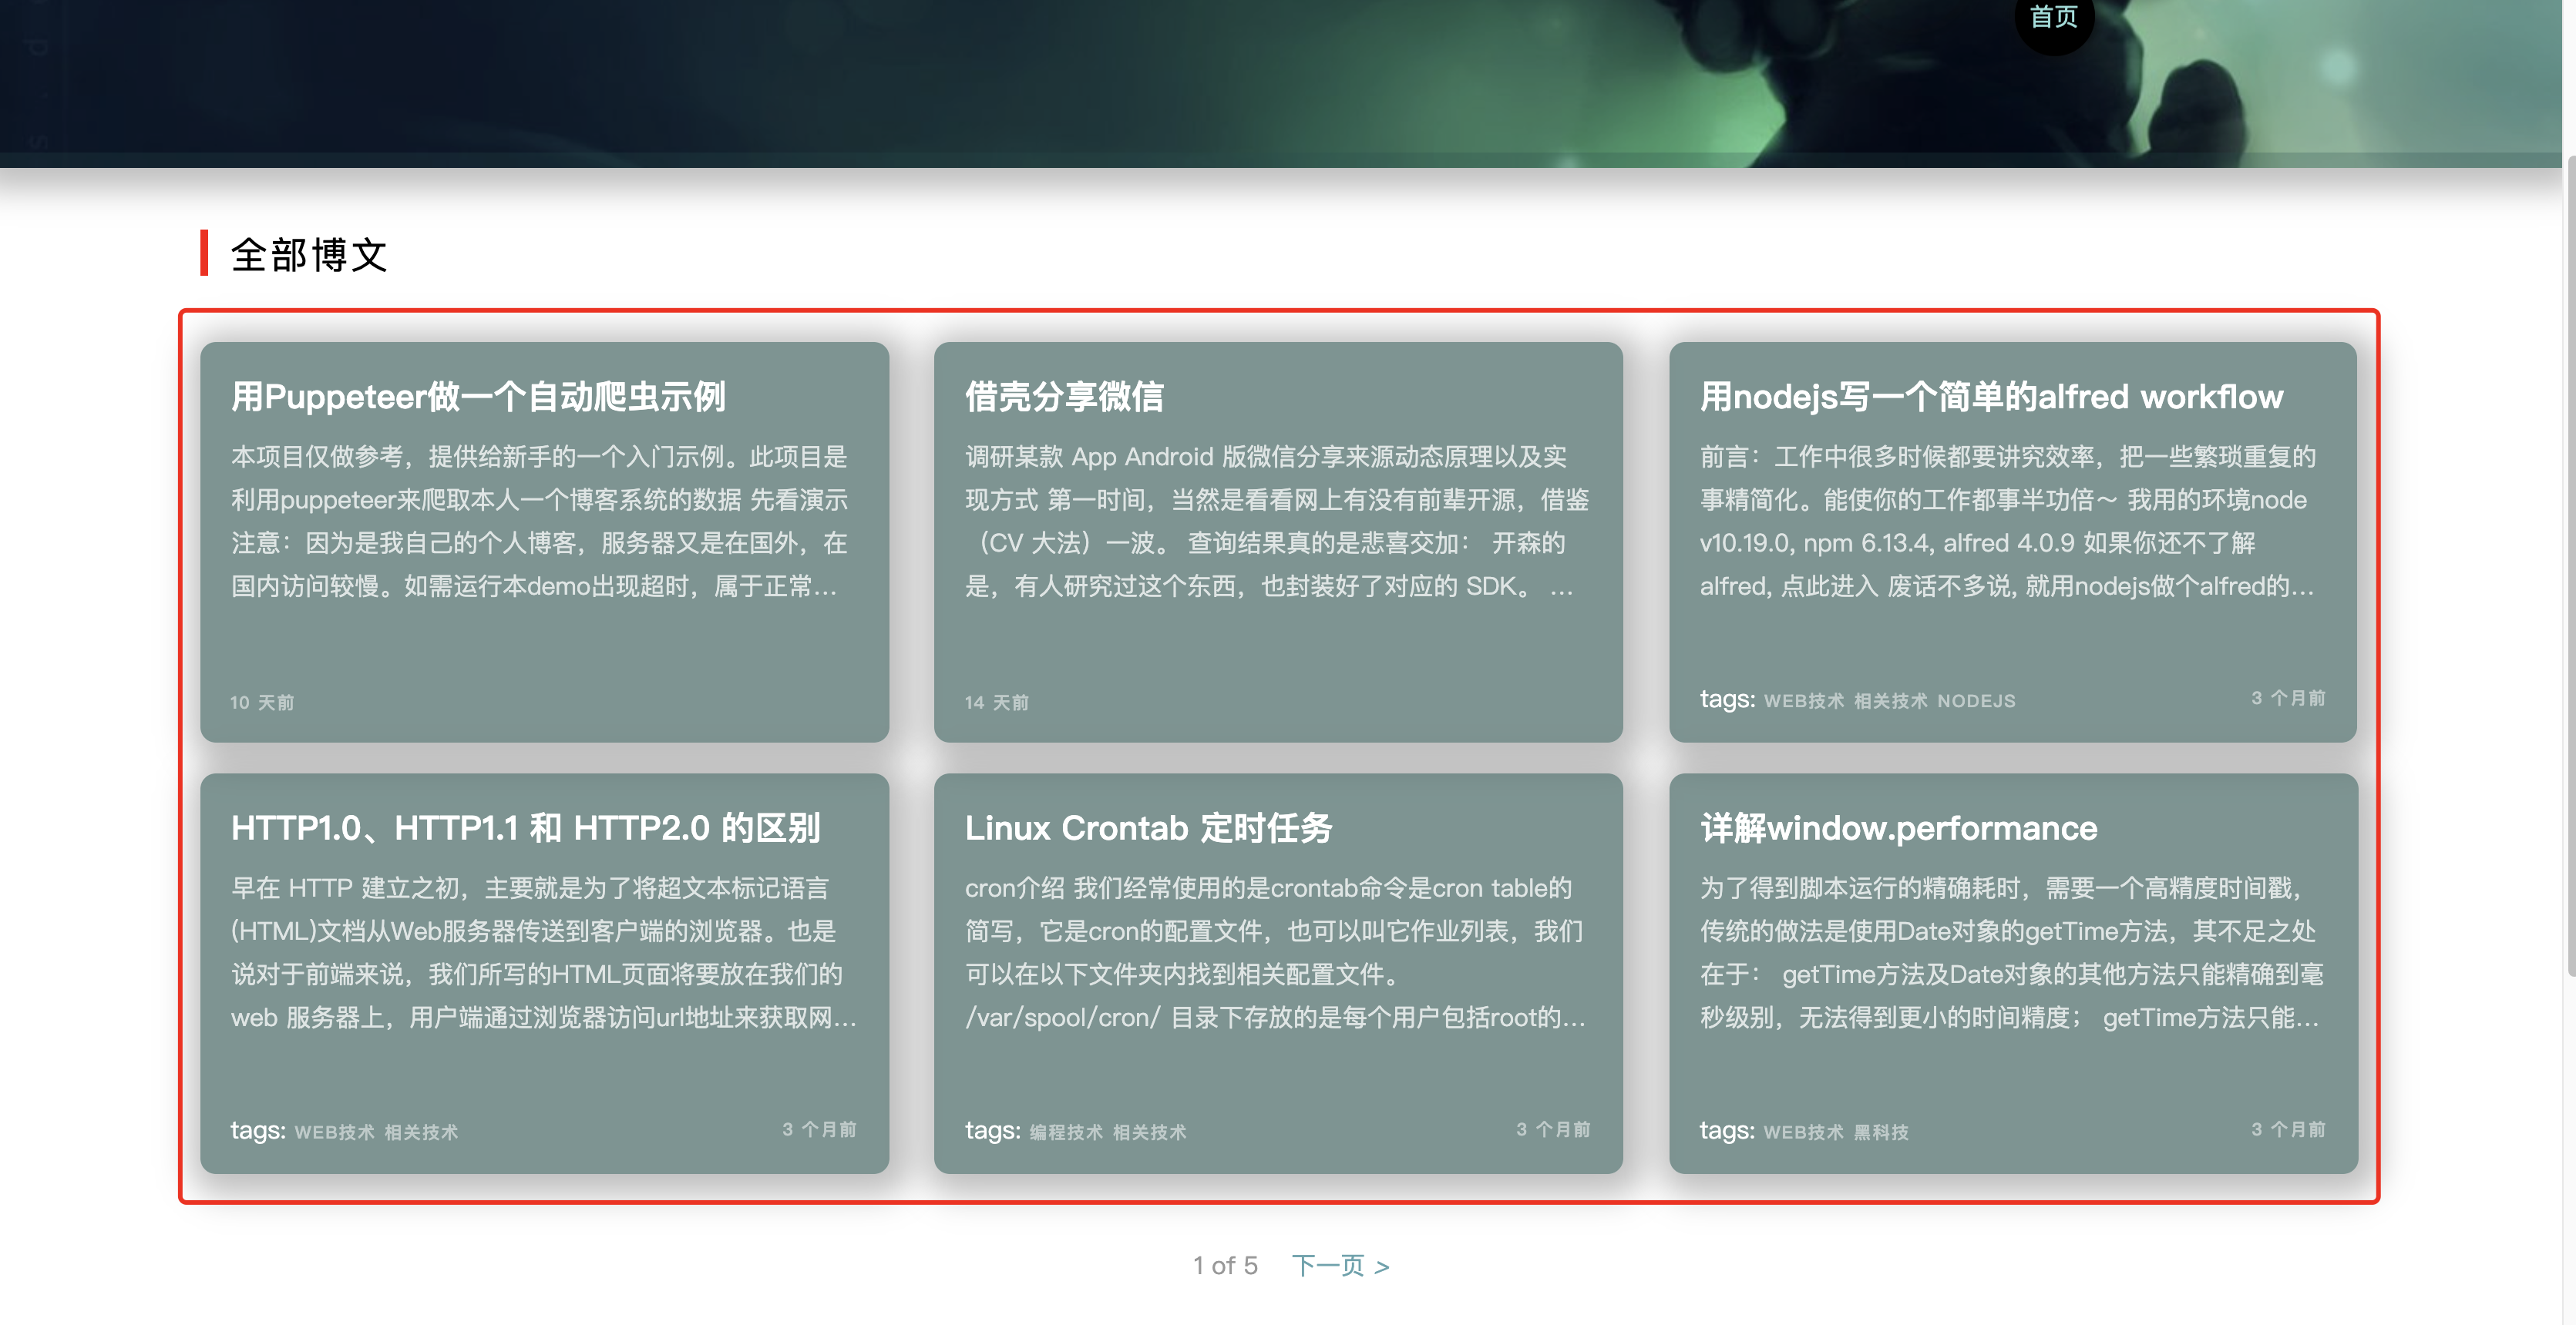The width and height of the screenshot is (2576, 1325).
Task: Click 编程技术 tag on Linux Crontab card
Action: (1066, 1132)
